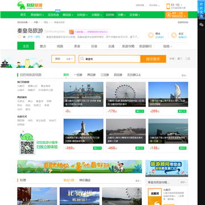Image resolution: width=205 pixels, height=205 pixels.
Task: Open 目的地 in green navigation bar
Action: (x=110, y=15)
